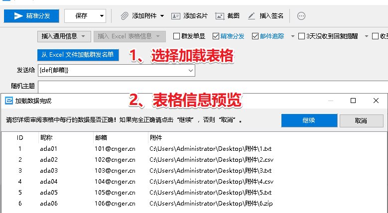
Task: Close the 加载数据完成 dialog
Action: click(x=376, y=101)
